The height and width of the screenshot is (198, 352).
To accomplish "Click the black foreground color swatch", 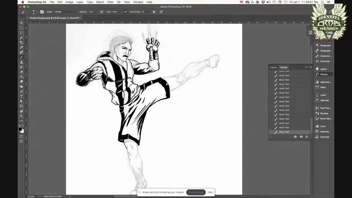I will coord(20,129).
